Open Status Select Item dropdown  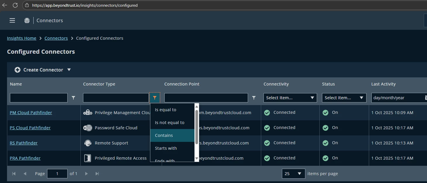pyautogui.click(x=344, y=98)
